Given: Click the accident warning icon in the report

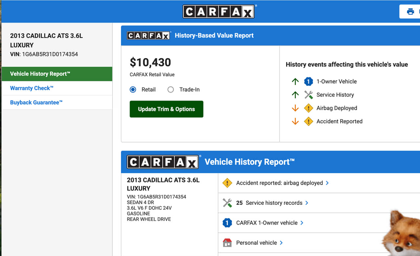Looking at the screenshot, I should coord(227,183).
